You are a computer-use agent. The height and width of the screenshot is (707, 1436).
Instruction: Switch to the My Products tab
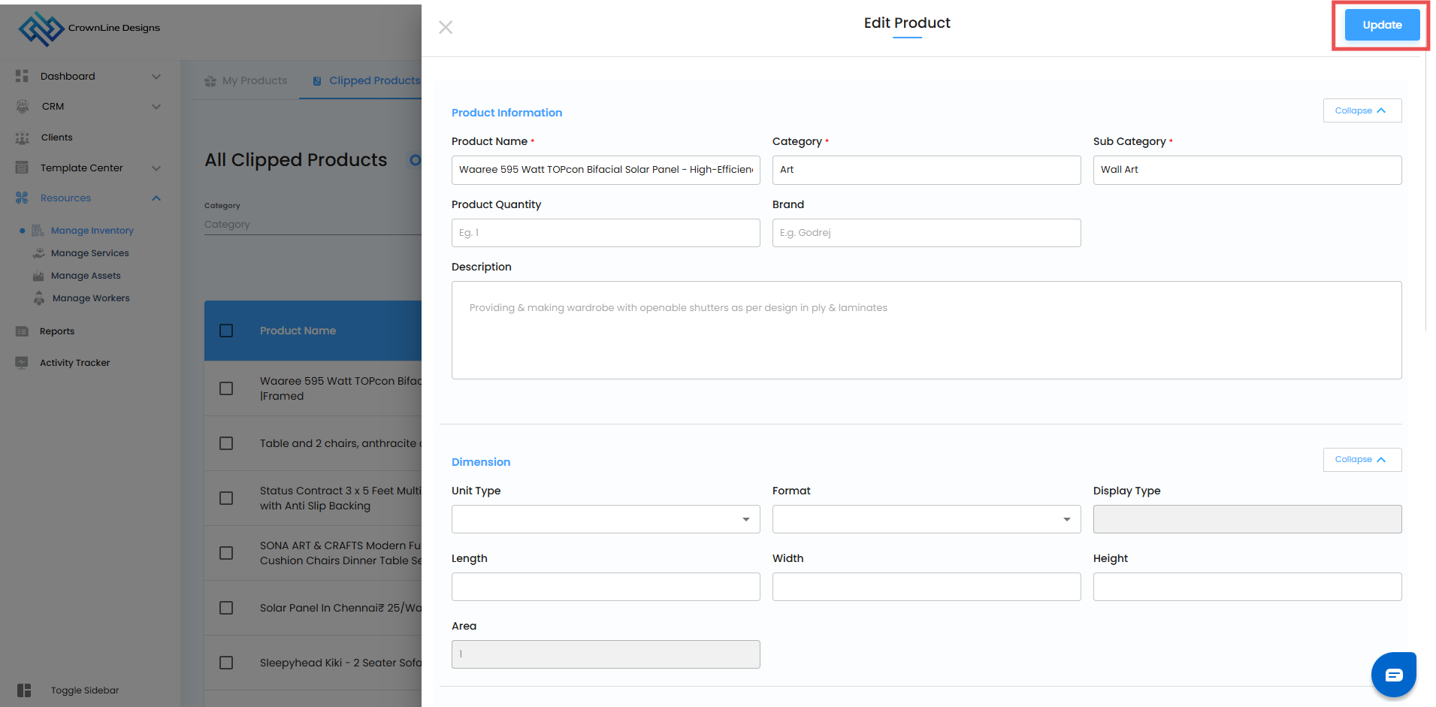click(x=246, y=80)
